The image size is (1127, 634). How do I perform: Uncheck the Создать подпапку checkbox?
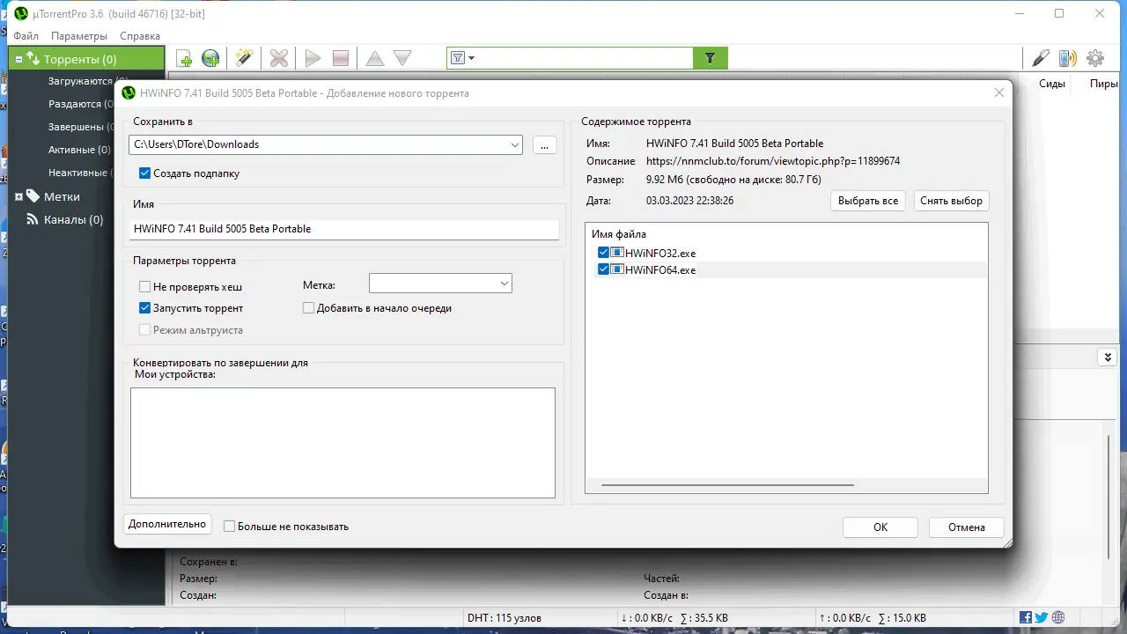click(x=144, y=173)
